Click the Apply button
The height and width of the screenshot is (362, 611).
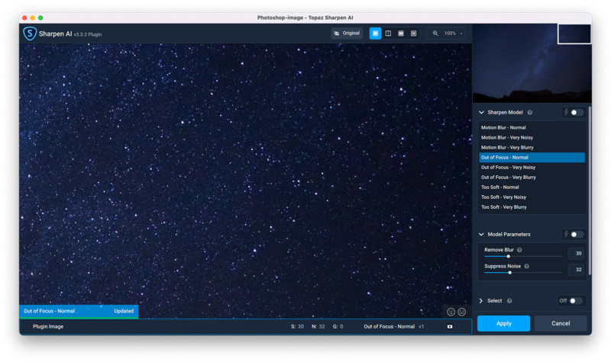coord(503,323)
